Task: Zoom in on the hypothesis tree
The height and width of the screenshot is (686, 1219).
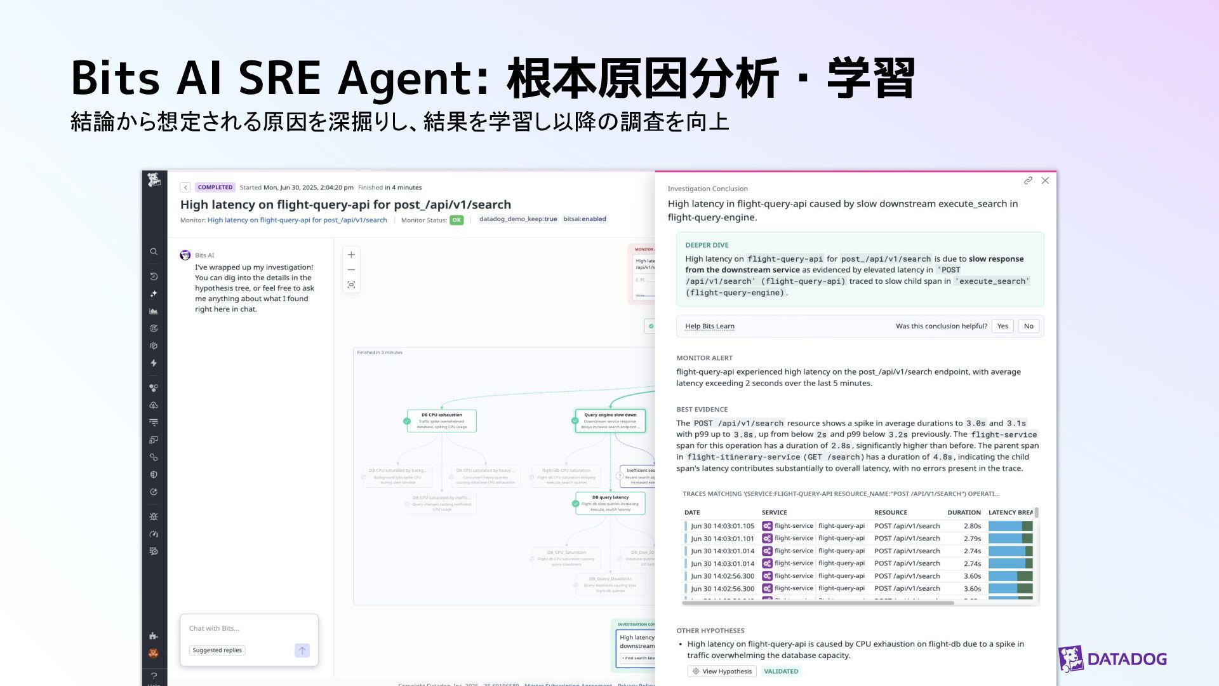Action: tap(351, 255)
